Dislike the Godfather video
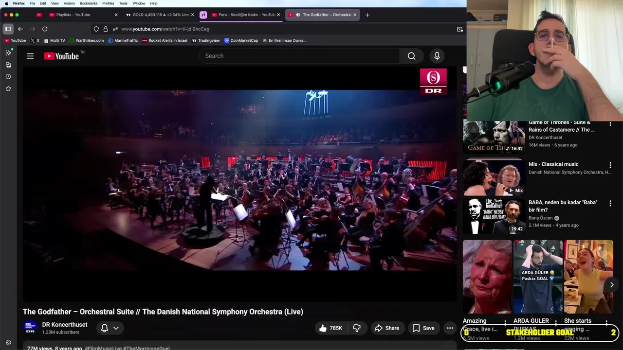The height and width of the screenshot is (350, 623). (357, 328)
